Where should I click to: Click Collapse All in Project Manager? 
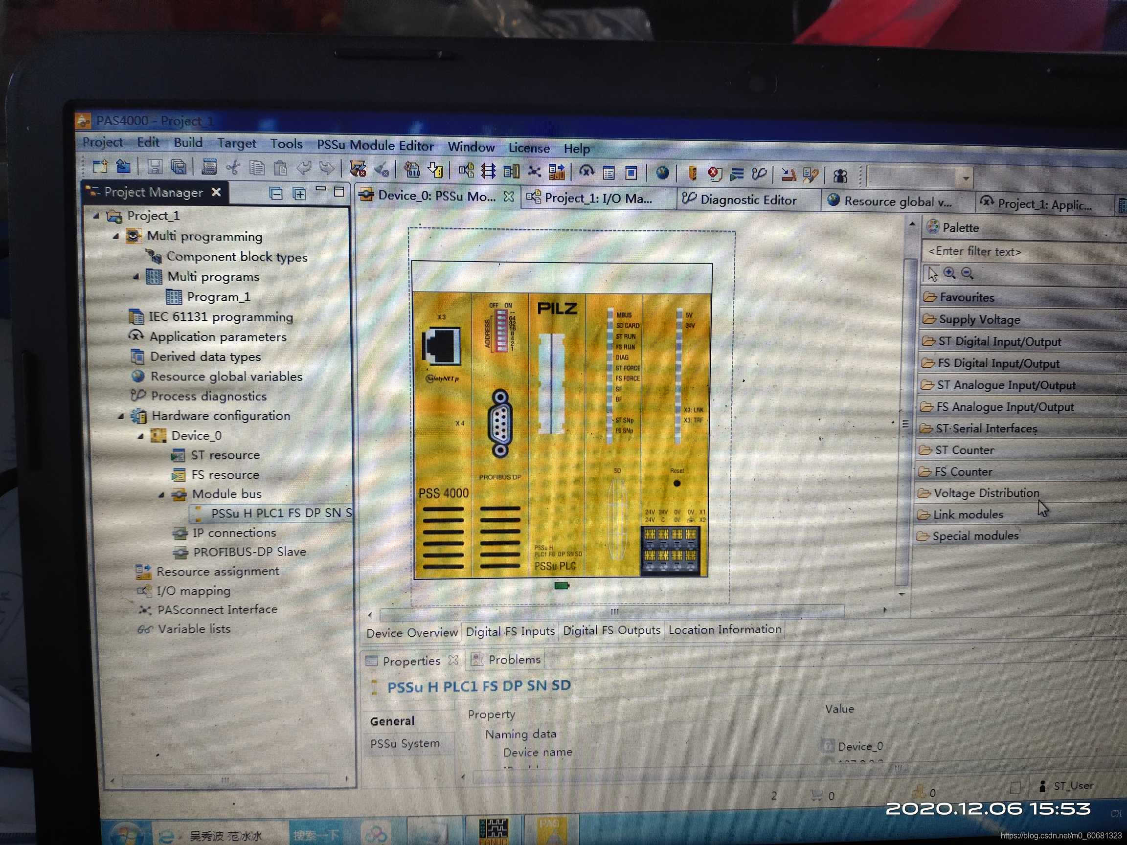(276, 194)
